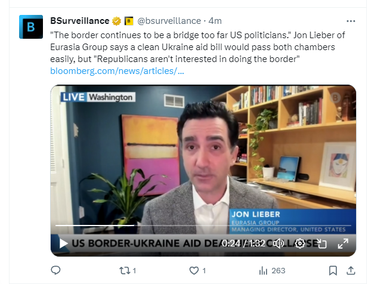This screenshot has height=284, width=368.
Task: Open the reply comment bubble icon
Action: coord(55,270)
